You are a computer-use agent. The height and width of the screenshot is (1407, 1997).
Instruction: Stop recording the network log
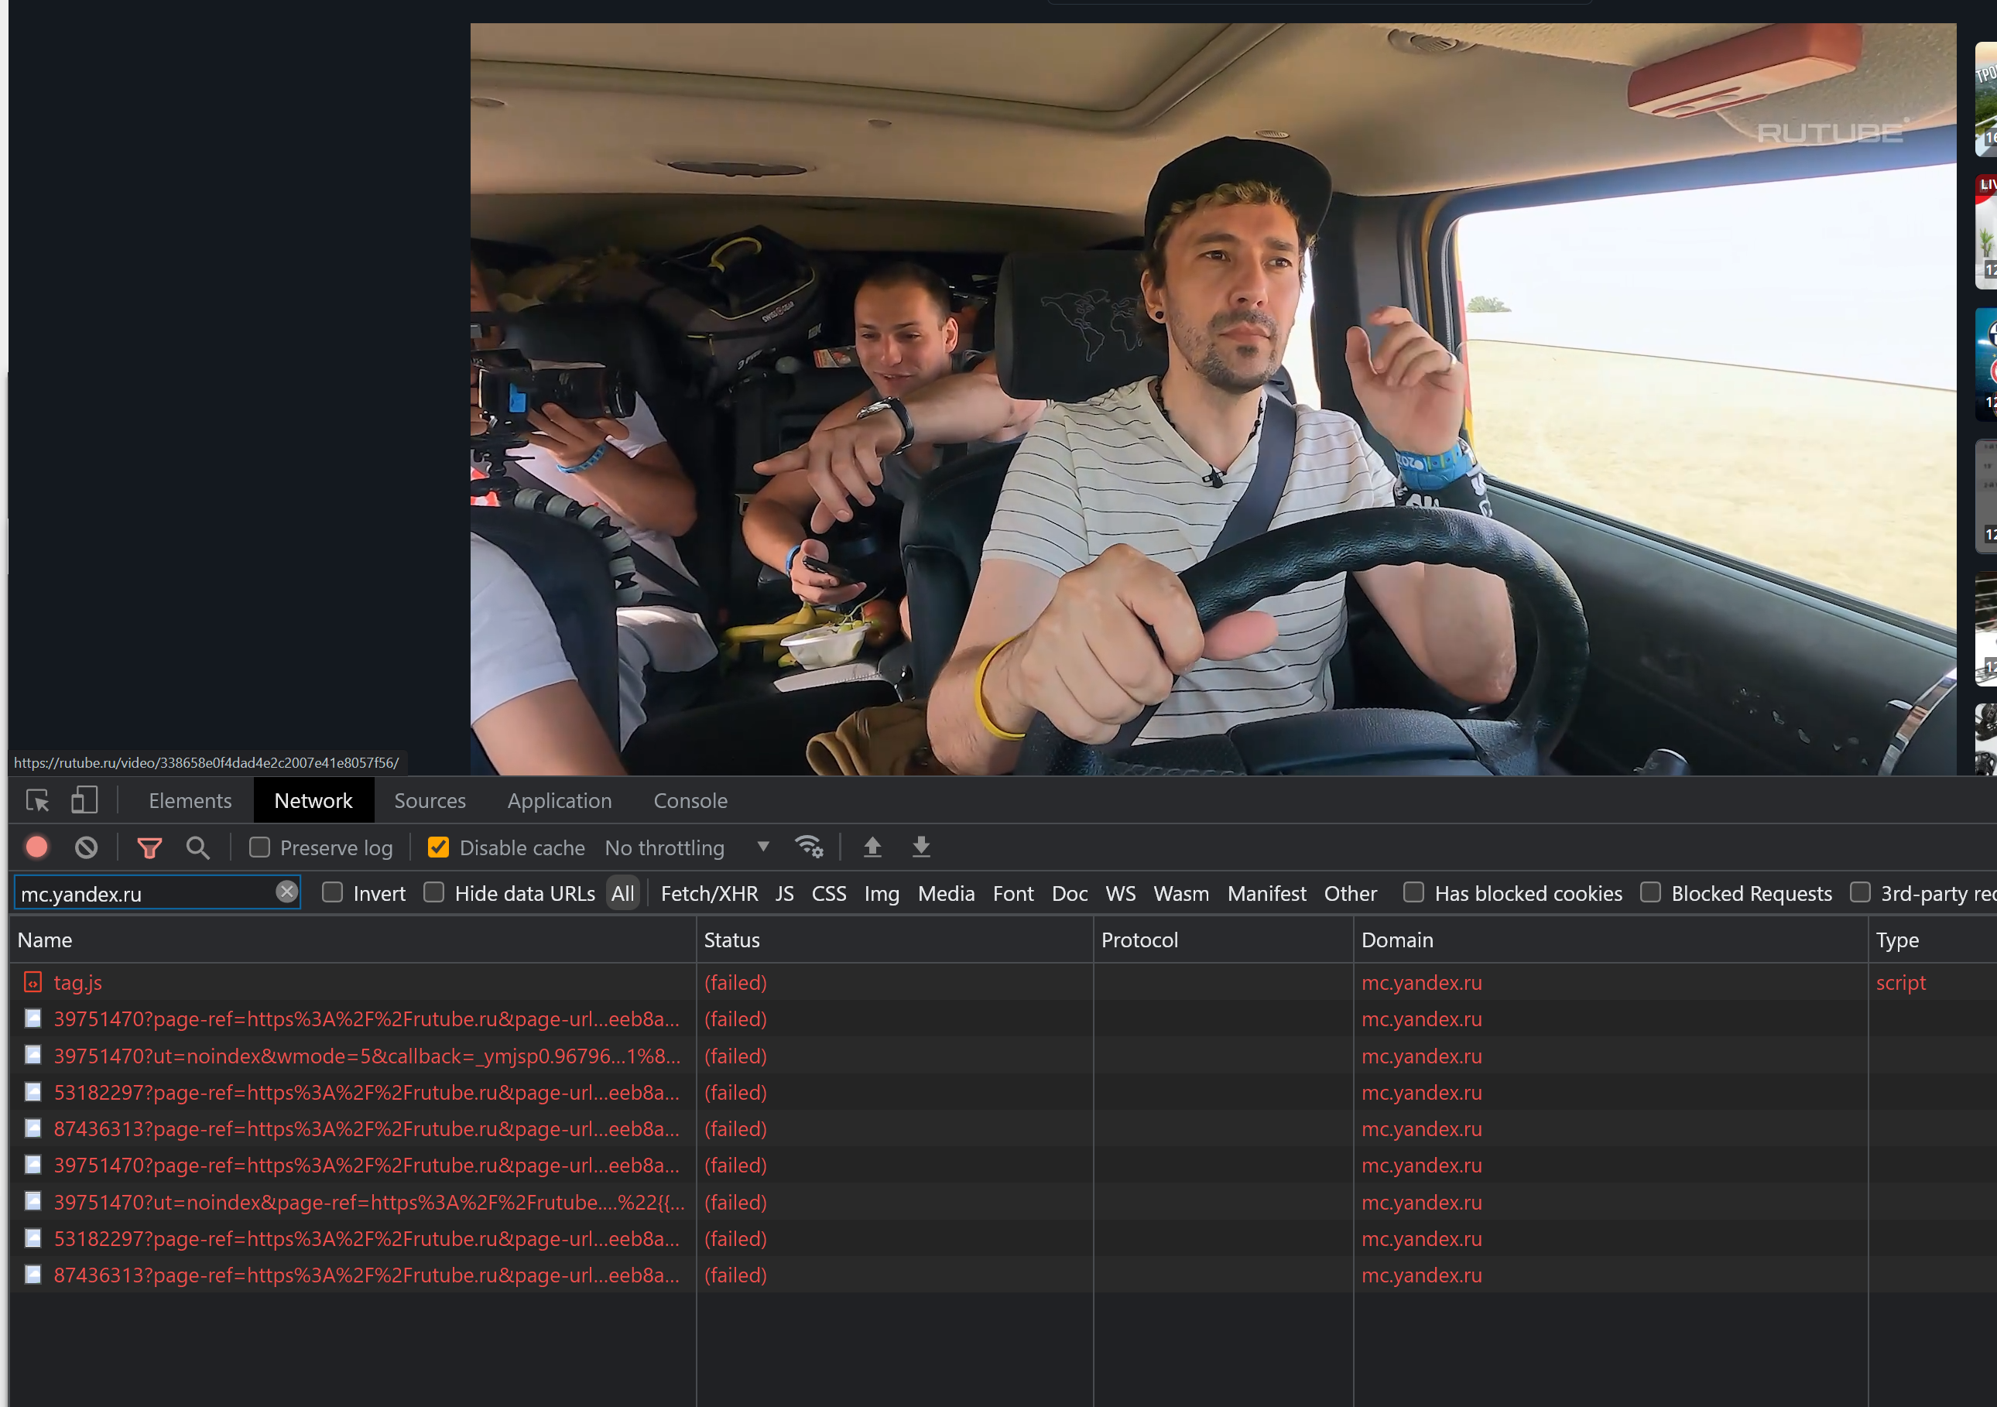pyautogui.click(x=36, y=847)
